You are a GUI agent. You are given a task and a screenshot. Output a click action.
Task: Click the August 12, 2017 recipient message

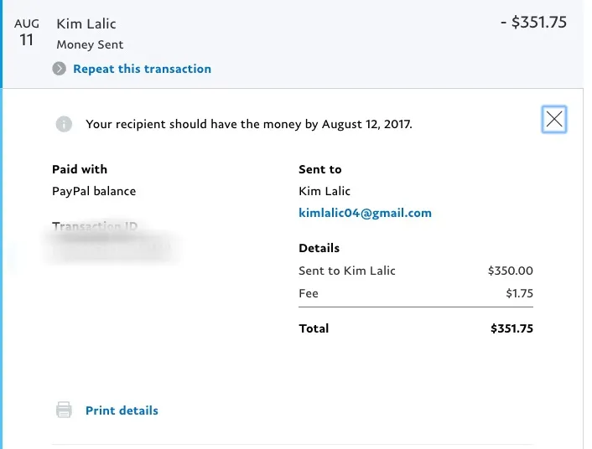pos(249,124)
